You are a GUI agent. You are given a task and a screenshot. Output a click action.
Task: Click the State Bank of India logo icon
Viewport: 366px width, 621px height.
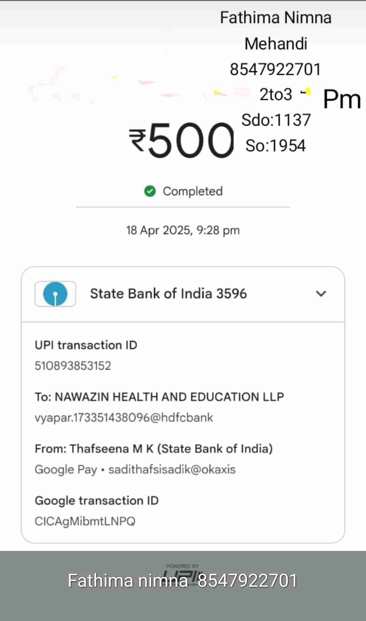55,294
